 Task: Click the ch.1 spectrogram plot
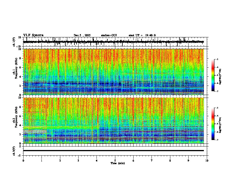(114, 72)
